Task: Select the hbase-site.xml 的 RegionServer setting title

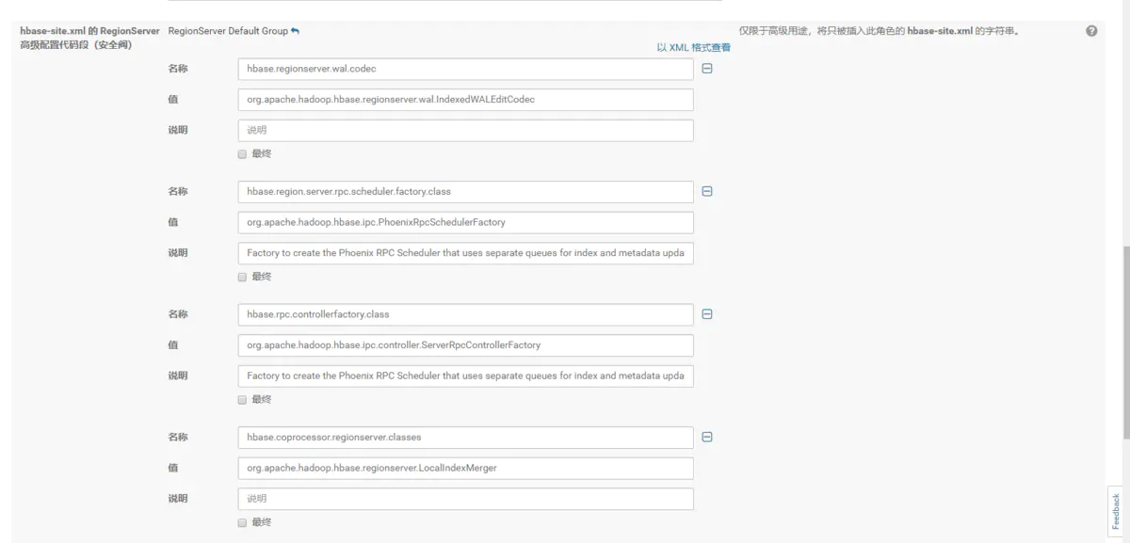Action: pyautogui.click(x=89, y=38)
